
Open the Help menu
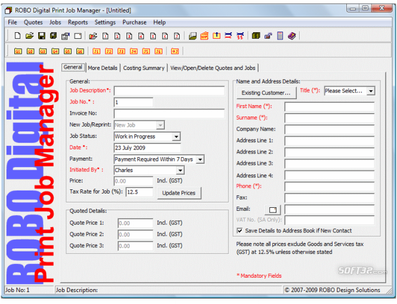pyautogui.click(x=159, y=22)
